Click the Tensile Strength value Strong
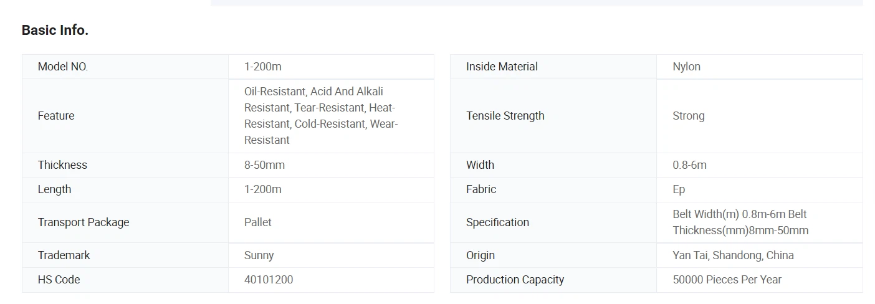The image size is (875, 304). (x=689, y=116)
